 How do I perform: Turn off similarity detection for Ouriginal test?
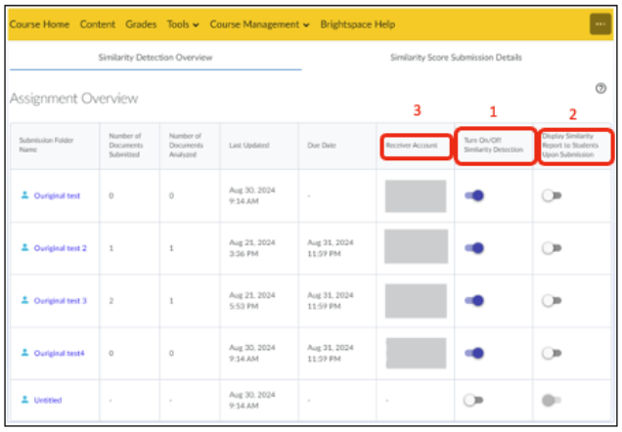tap(474, 195)
